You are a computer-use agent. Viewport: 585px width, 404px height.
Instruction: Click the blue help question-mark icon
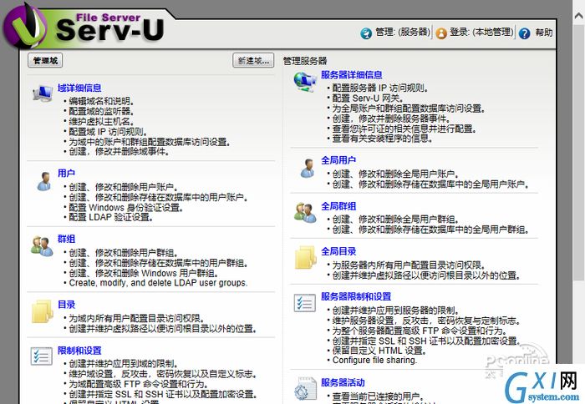tap(524, 33)
